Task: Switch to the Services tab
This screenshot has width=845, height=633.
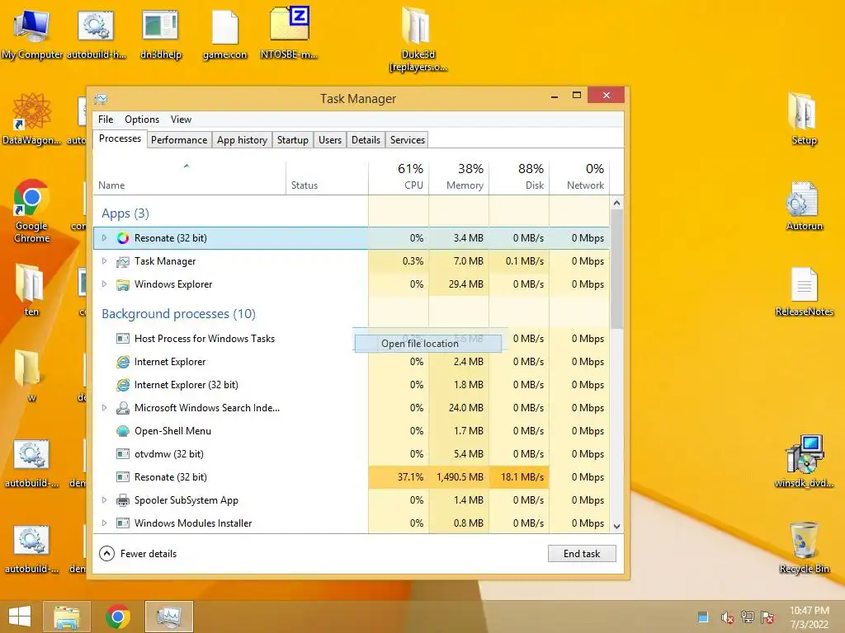Action: coord(408,140)
